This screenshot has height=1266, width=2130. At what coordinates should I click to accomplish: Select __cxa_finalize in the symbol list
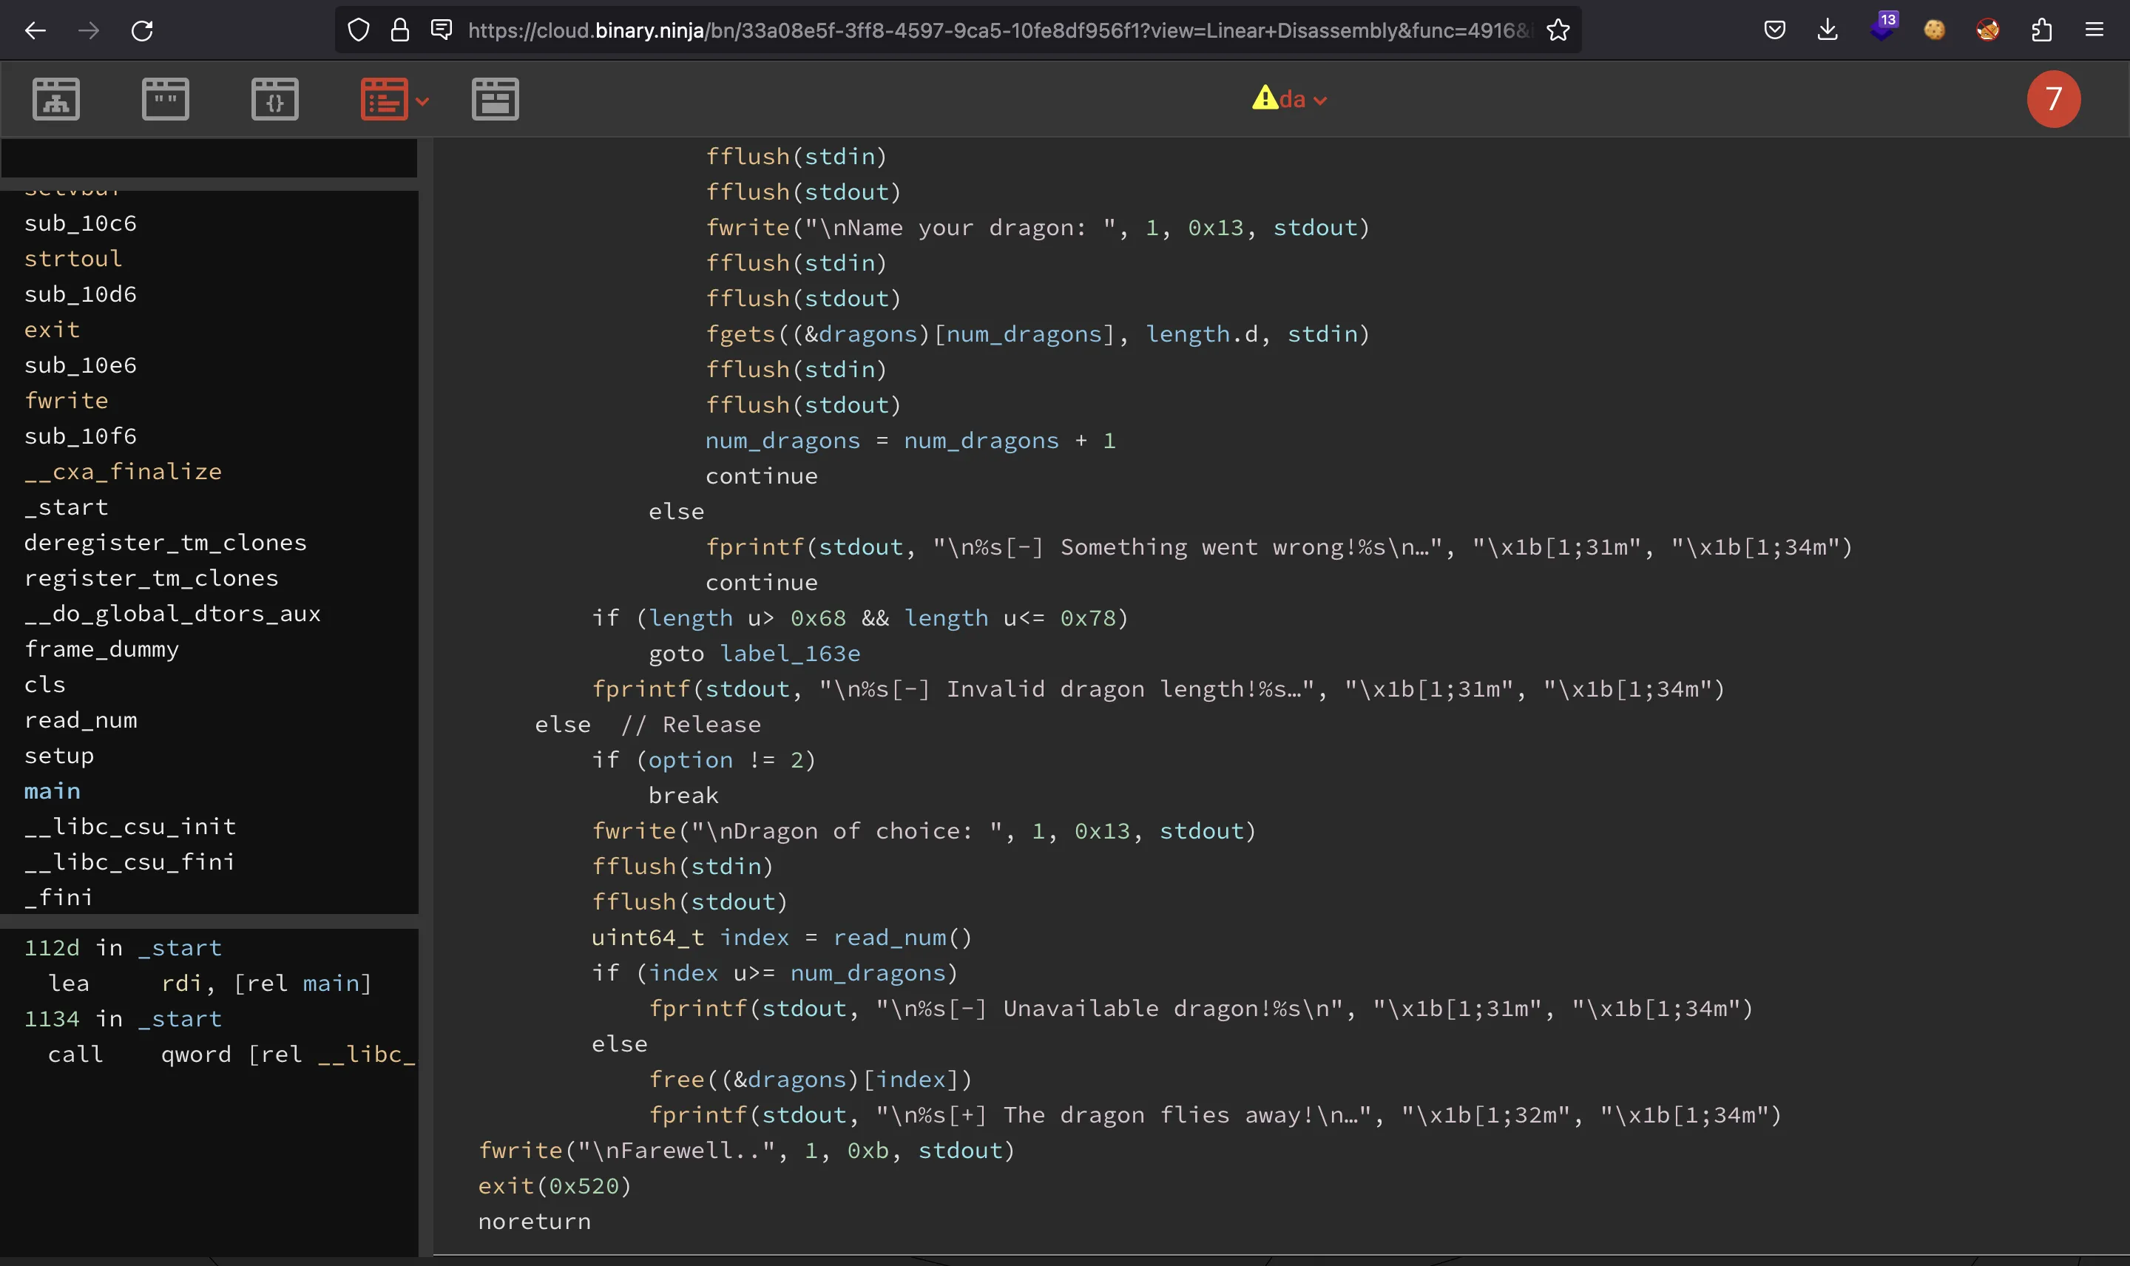click(x=123, y=472)
